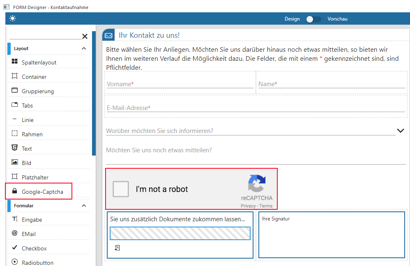Select the Gruppierung label
410x266 pixels.
pos(38,91)
